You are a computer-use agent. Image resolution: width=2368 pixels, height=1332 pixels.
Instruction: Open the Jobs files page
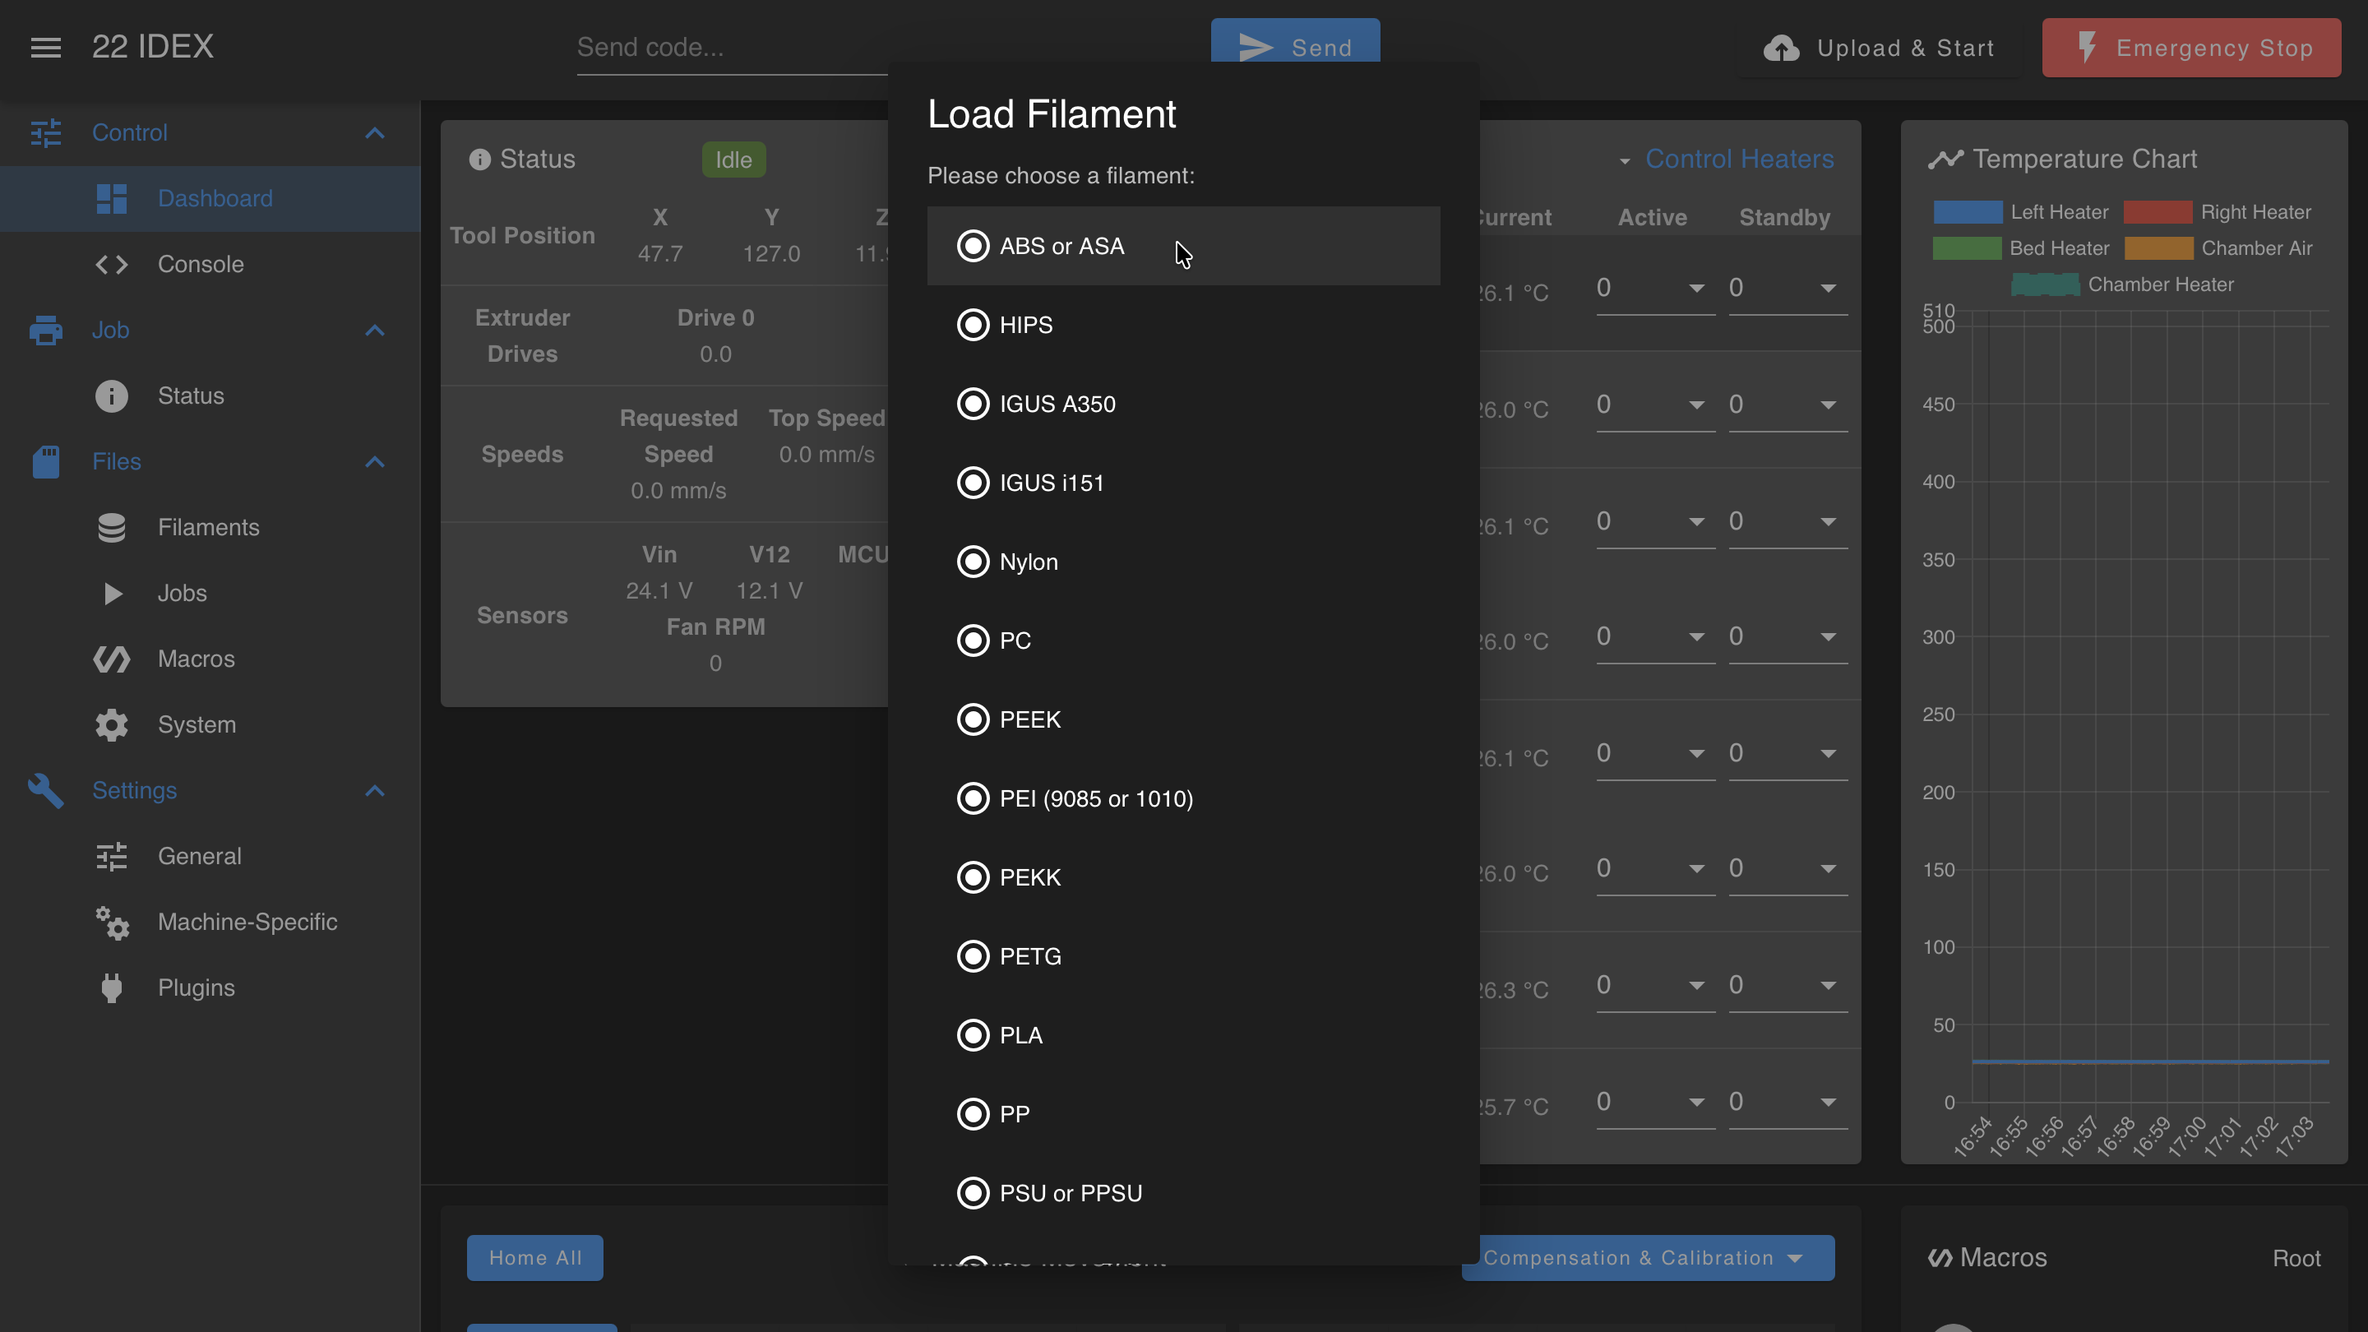(210, 593)
